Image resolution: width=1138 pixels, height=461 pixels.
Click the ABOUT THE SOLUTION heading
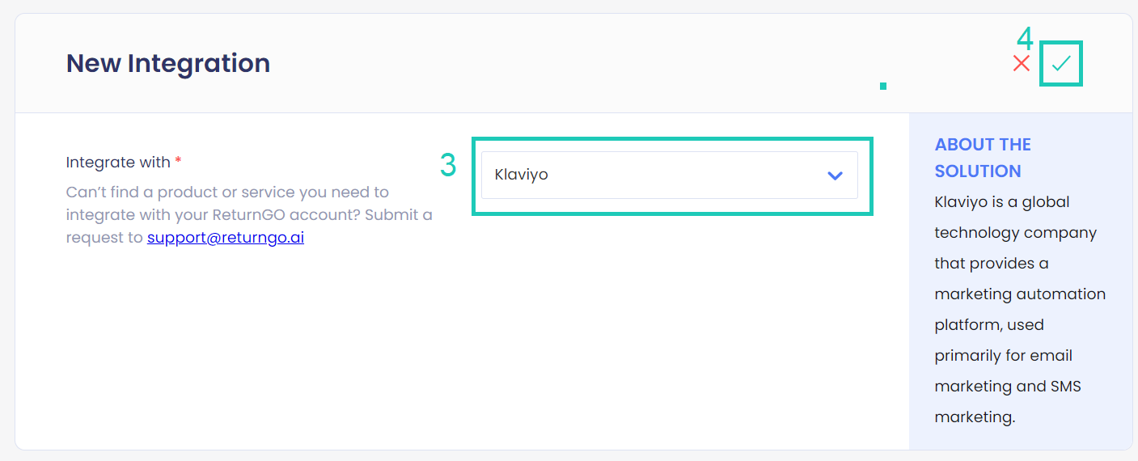coord(983,158)
